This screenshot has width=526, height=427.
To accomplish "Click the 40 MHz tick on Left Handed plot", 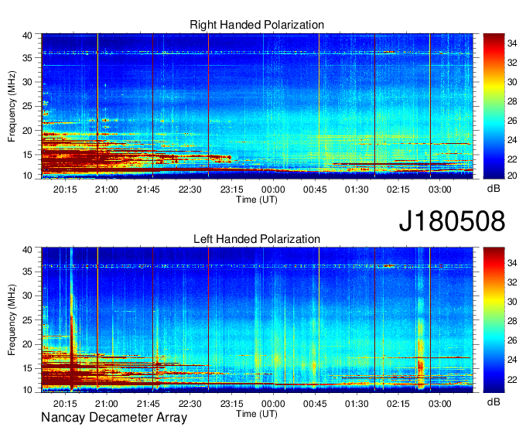I will (28, 249).
